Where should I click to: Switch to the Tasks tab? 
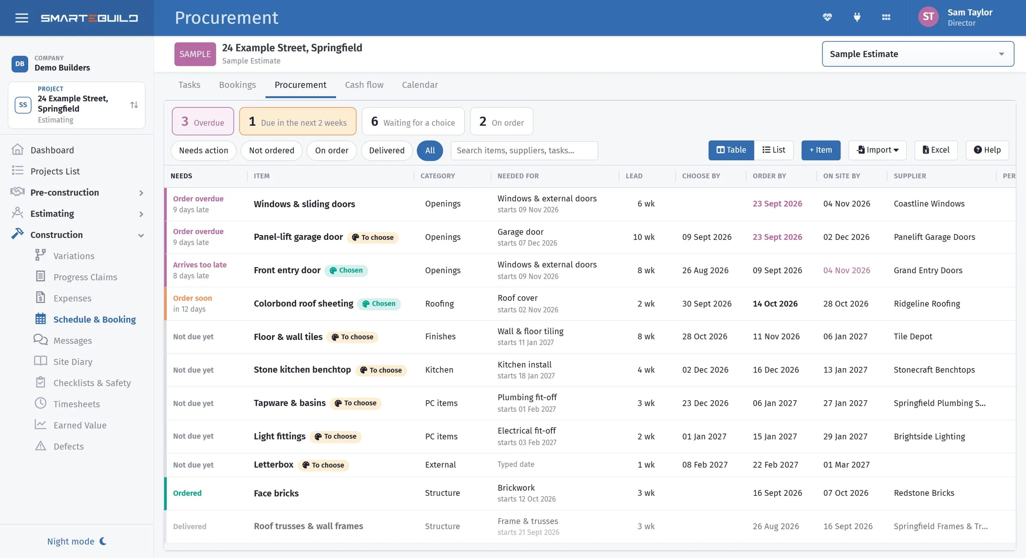[x=189, y=85]
